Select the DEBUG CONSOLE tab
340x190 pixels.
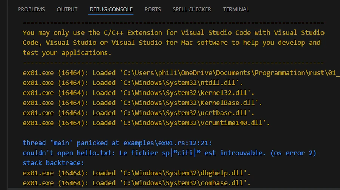(x=111, y=9)
